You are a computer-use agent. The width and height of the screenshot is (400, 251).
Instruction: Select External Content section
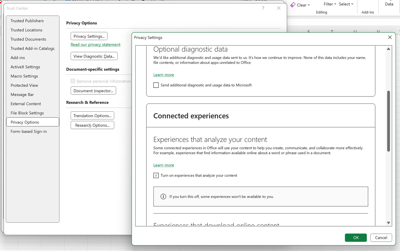(x=32, y=104)
